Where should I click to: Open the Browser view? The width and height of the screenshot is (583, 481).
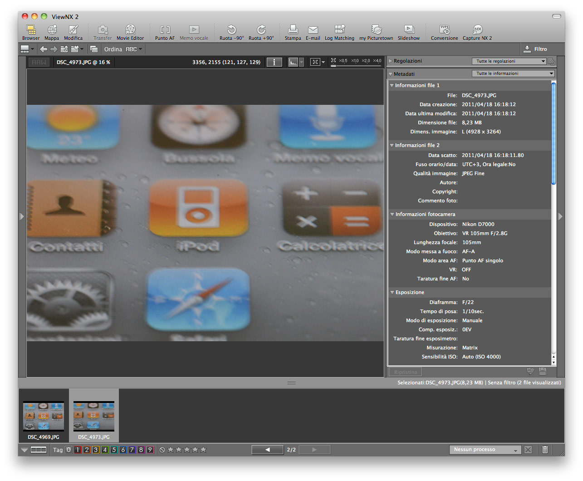click(x=31, y=33)
